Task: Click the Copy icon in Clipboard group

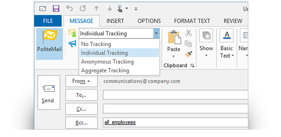Action: 189,43
